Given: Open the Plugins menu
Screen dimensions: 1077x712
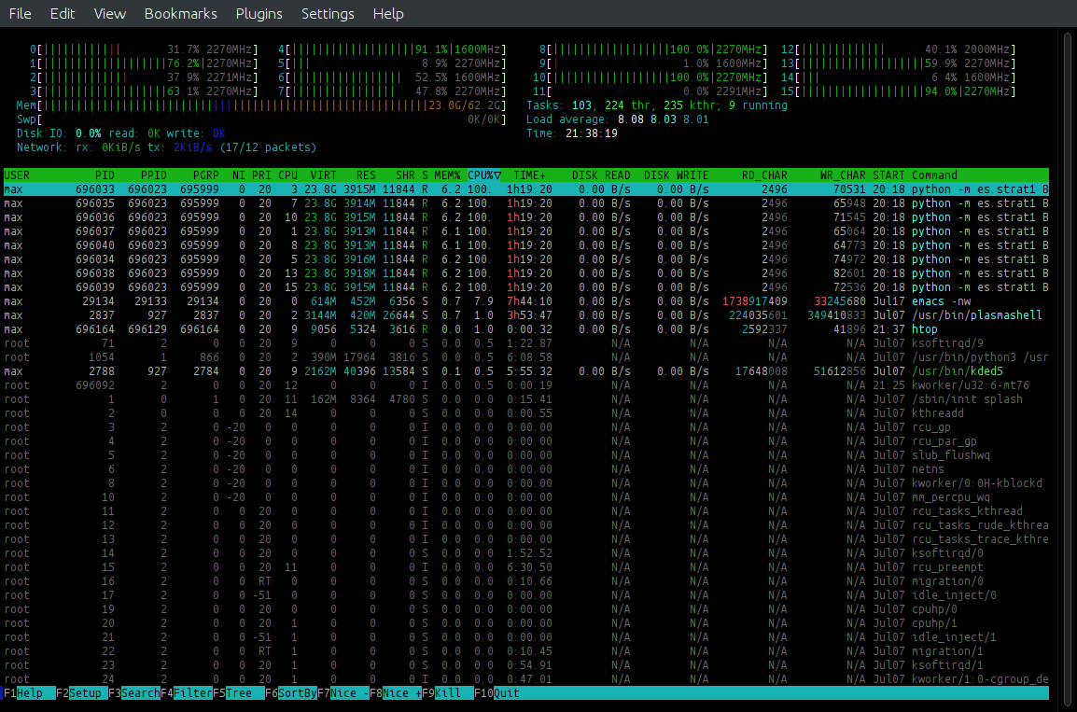Looking at the screenshot, I should coord(259,14).
